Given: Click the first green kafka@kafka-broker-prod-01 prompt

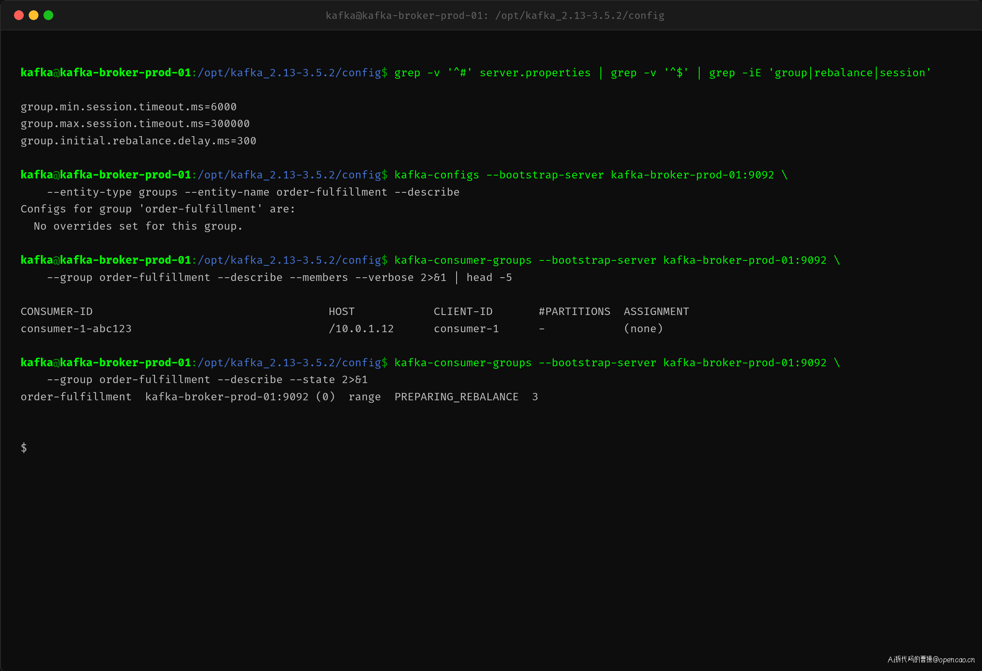Looking at the screenshot, I should pyautogui.click(x=106, y=73).
